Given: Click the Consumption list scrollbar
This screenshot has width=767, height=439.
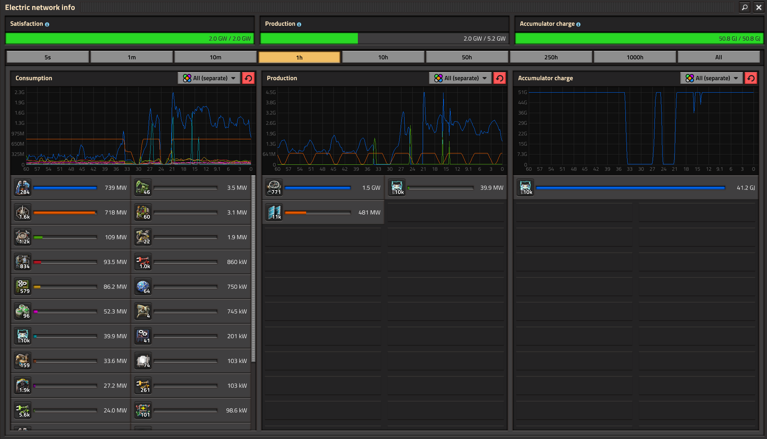Looking at the screenshot, I should coord(253,269).
